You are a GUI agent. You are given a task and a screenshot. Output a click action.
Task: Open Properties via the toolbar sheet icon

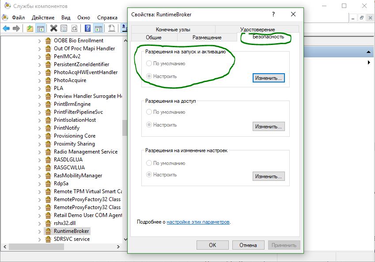click(64, 28)
